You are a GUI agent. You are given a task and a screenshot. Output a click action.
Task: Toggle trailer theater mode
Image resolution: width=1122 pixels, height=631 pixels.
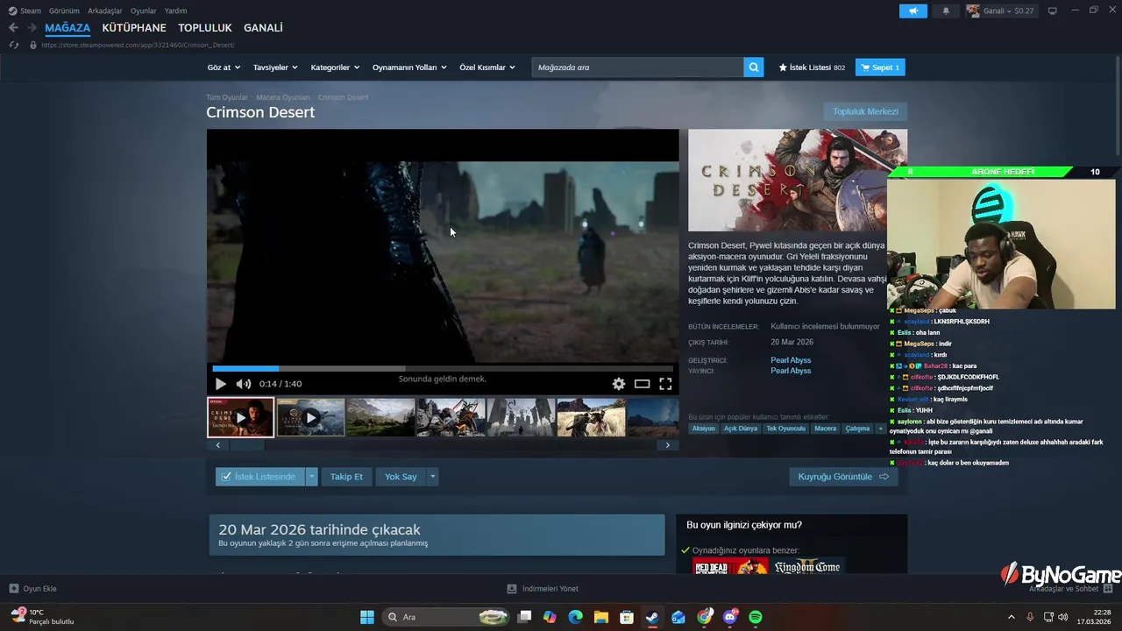(x=643, y=384)
